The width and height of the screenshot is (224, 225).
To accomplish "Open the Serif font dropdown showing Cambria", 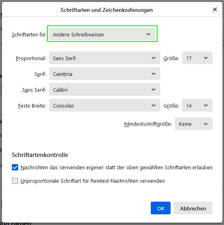I will [104, 74].
